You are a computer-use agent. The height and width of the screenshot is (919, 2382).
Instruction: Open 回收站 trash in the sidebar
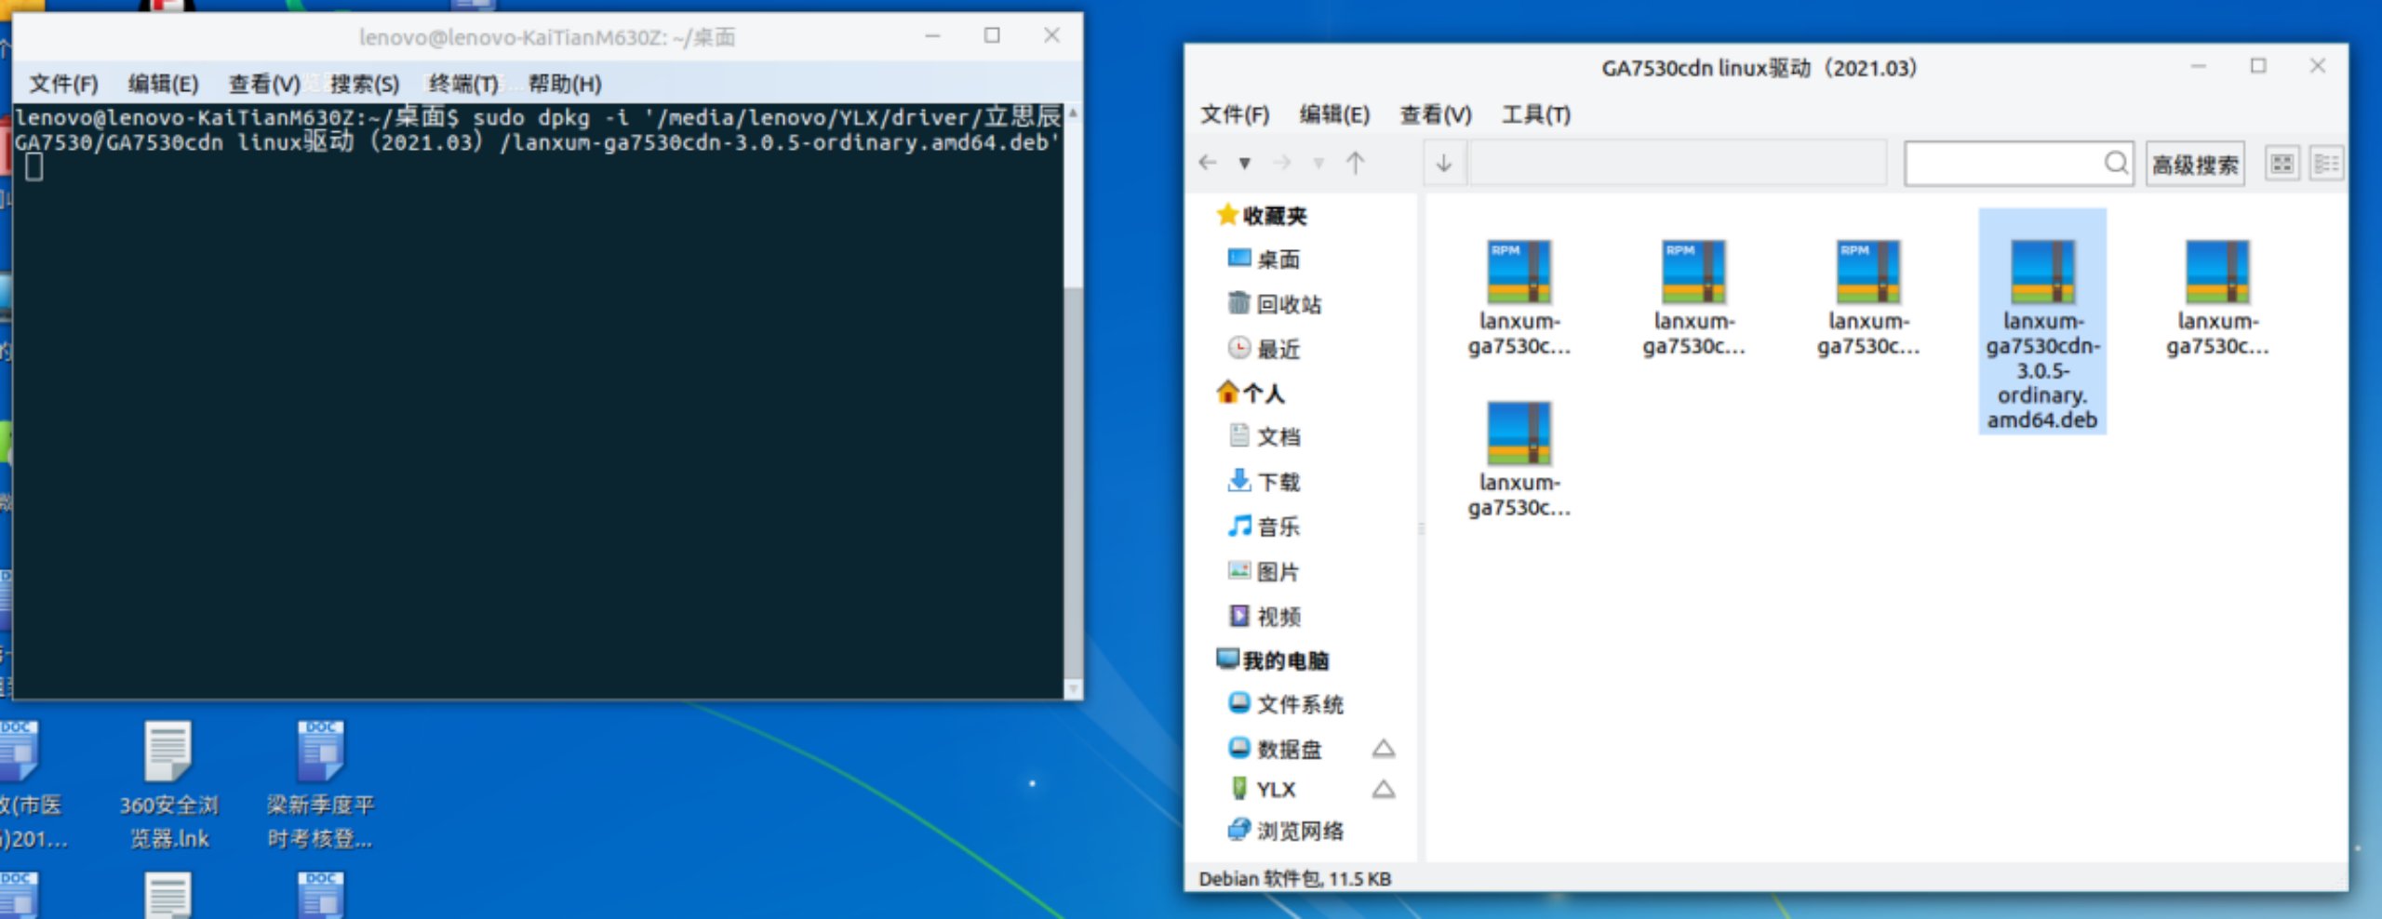click(1275, 304)
